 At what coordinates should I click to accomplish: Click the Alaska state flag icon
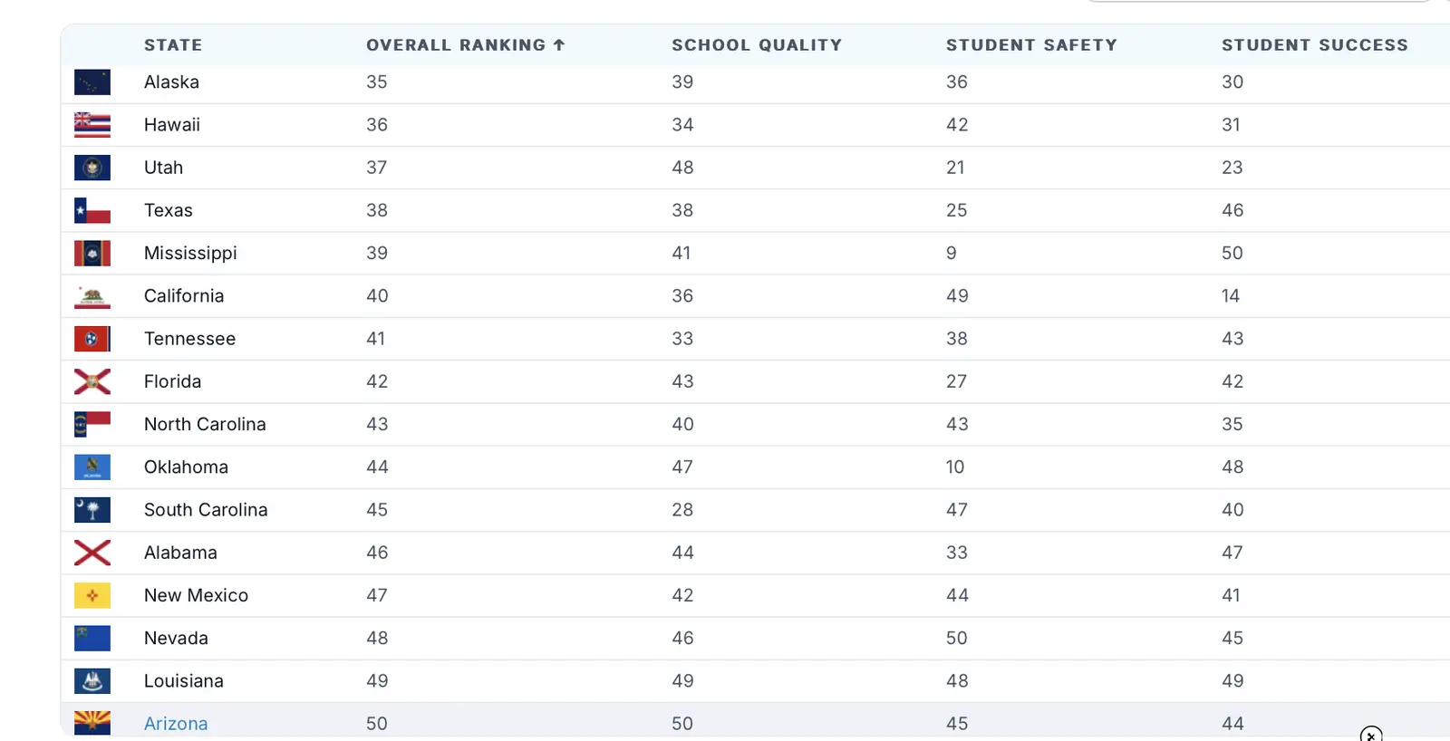[92, 82]
